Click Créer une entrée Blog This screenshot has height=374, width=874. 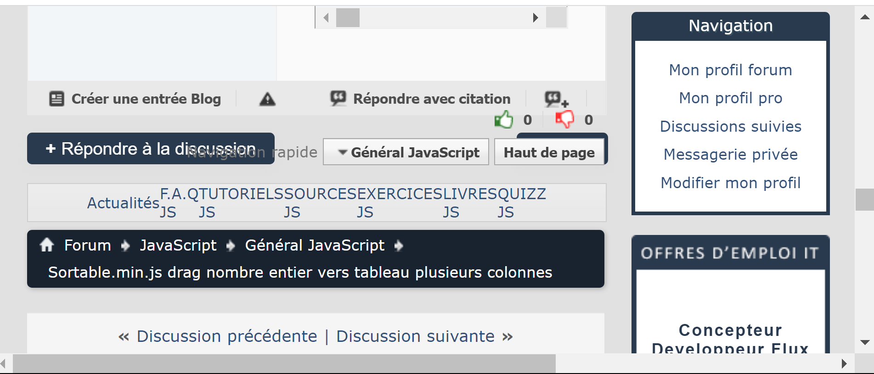[146, 99]
